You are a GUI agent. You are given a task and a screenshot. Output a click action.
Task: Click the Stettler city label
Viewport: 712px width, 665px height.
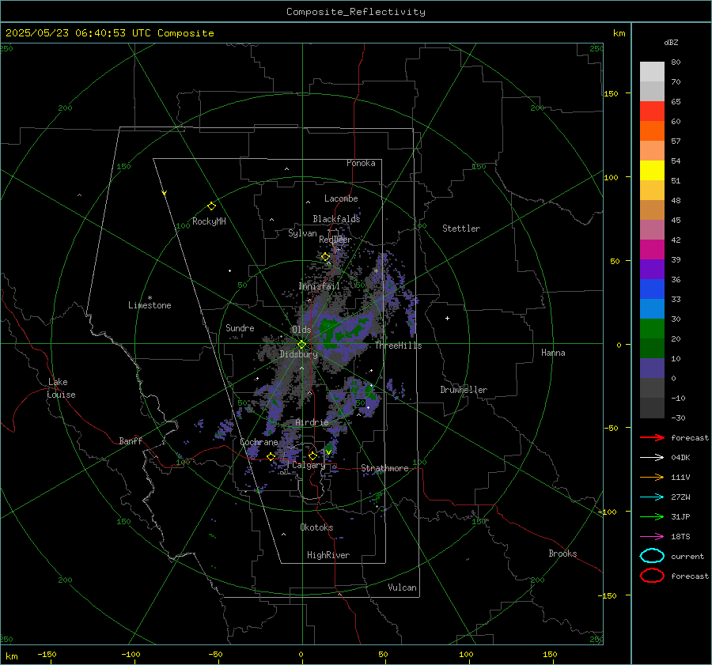tap(461, 229)
